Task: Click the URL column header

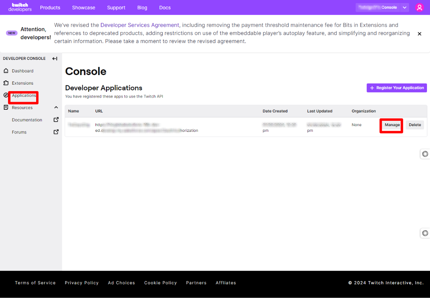Action: [99, 111]
